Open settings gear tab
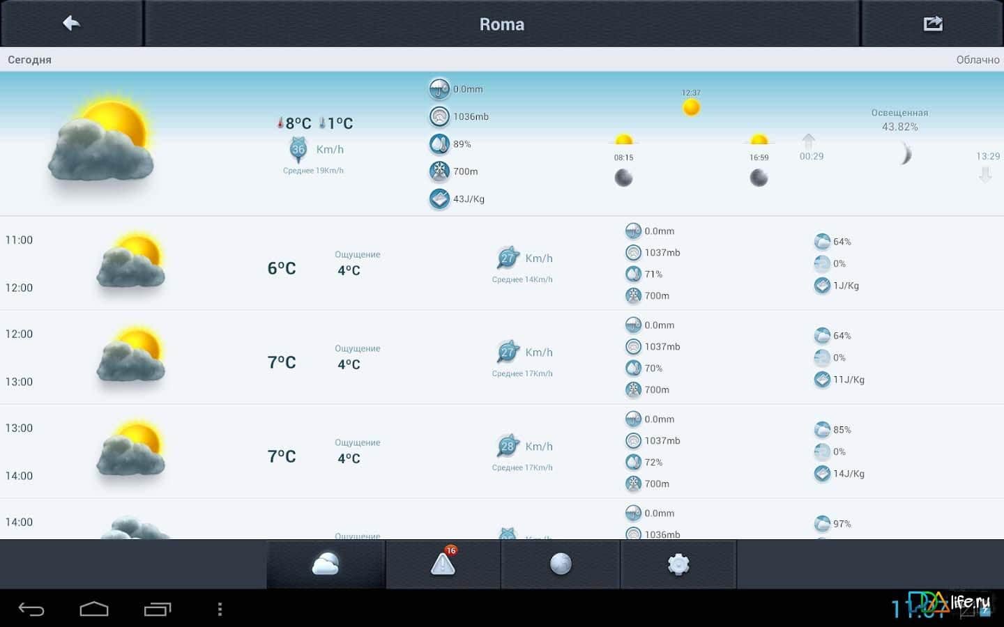1004x627 pixels. pyautogui.click(x=678, y=564)
